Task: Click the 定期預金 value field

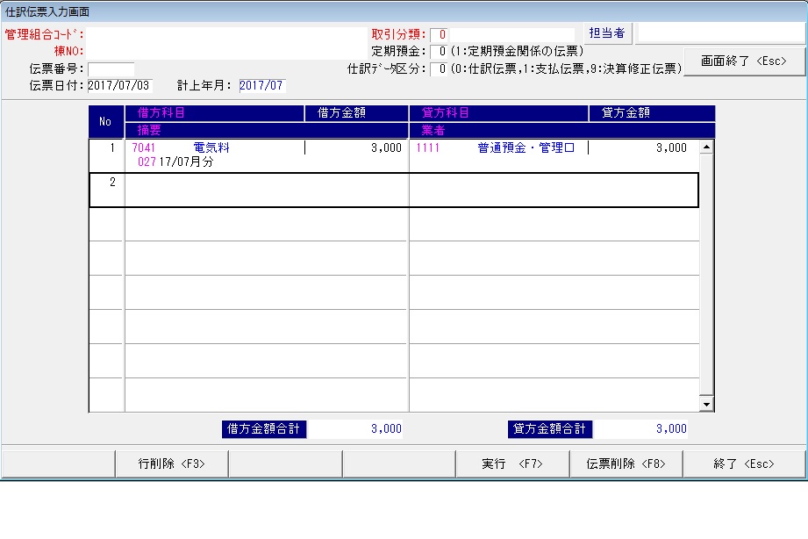Action: point(442,51)
